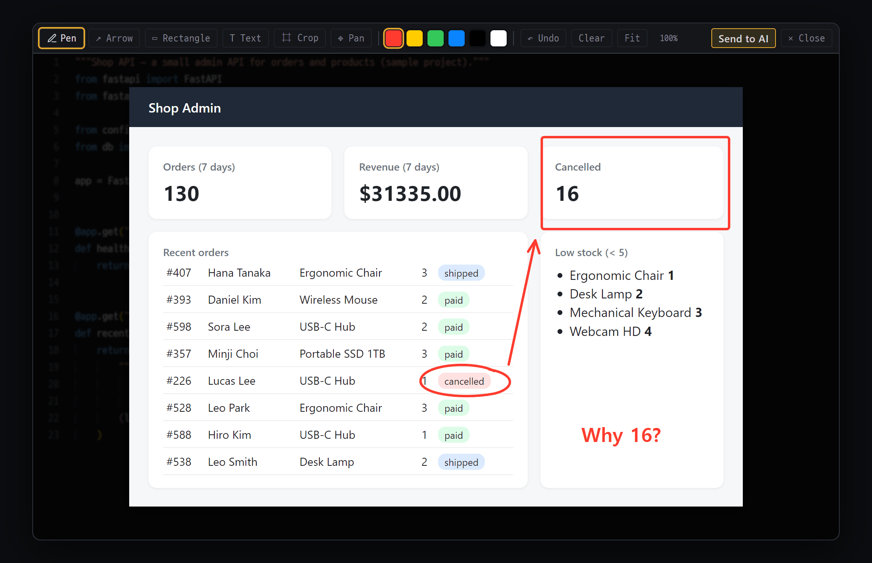Pick the yellow color swatch

tap(415, 38)
